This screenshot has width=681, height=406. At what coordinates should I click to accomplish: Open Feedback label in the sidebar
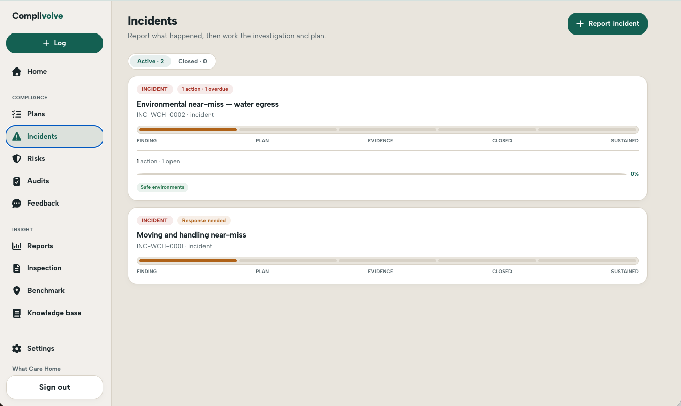tap(43, 204)
